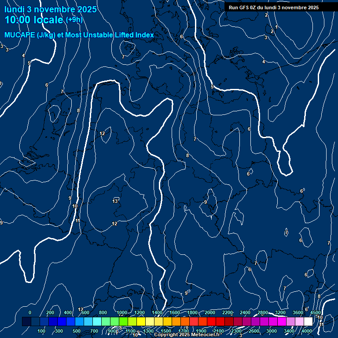338x338 pixels.
Task: Pick the yellow 1300 legend swatch
Action: pos(150,322)
